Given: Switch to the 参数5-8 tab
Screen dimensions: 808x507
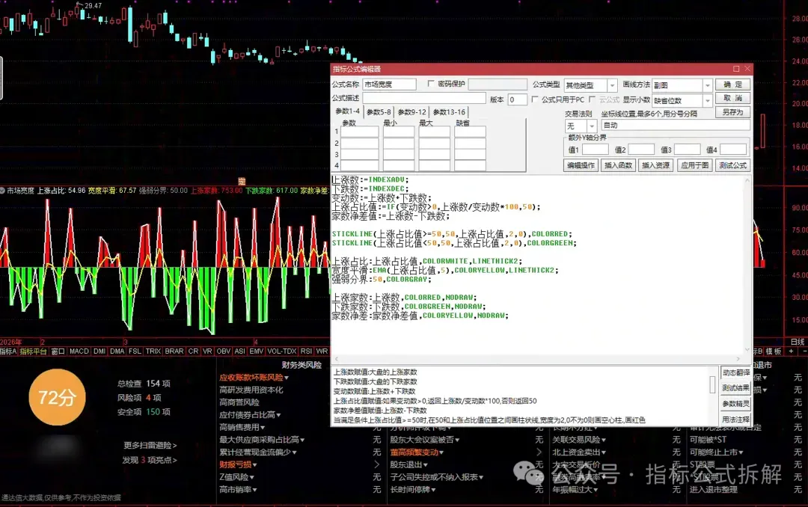Looking at the screenshot, I should (x=379, y=112).
